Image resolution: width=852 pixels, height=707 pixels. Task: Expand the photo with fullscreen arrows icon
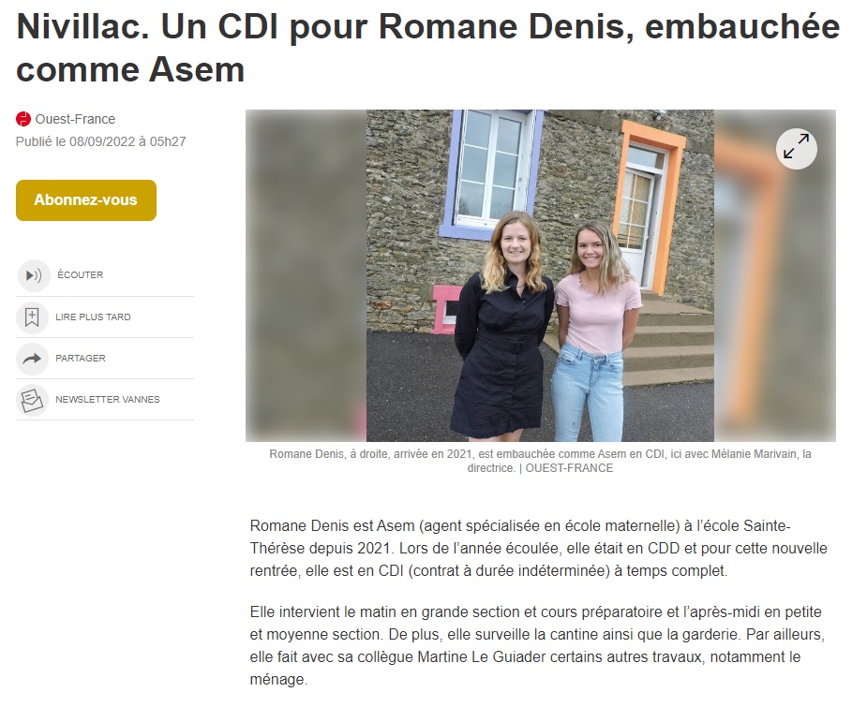coord(796,148)
